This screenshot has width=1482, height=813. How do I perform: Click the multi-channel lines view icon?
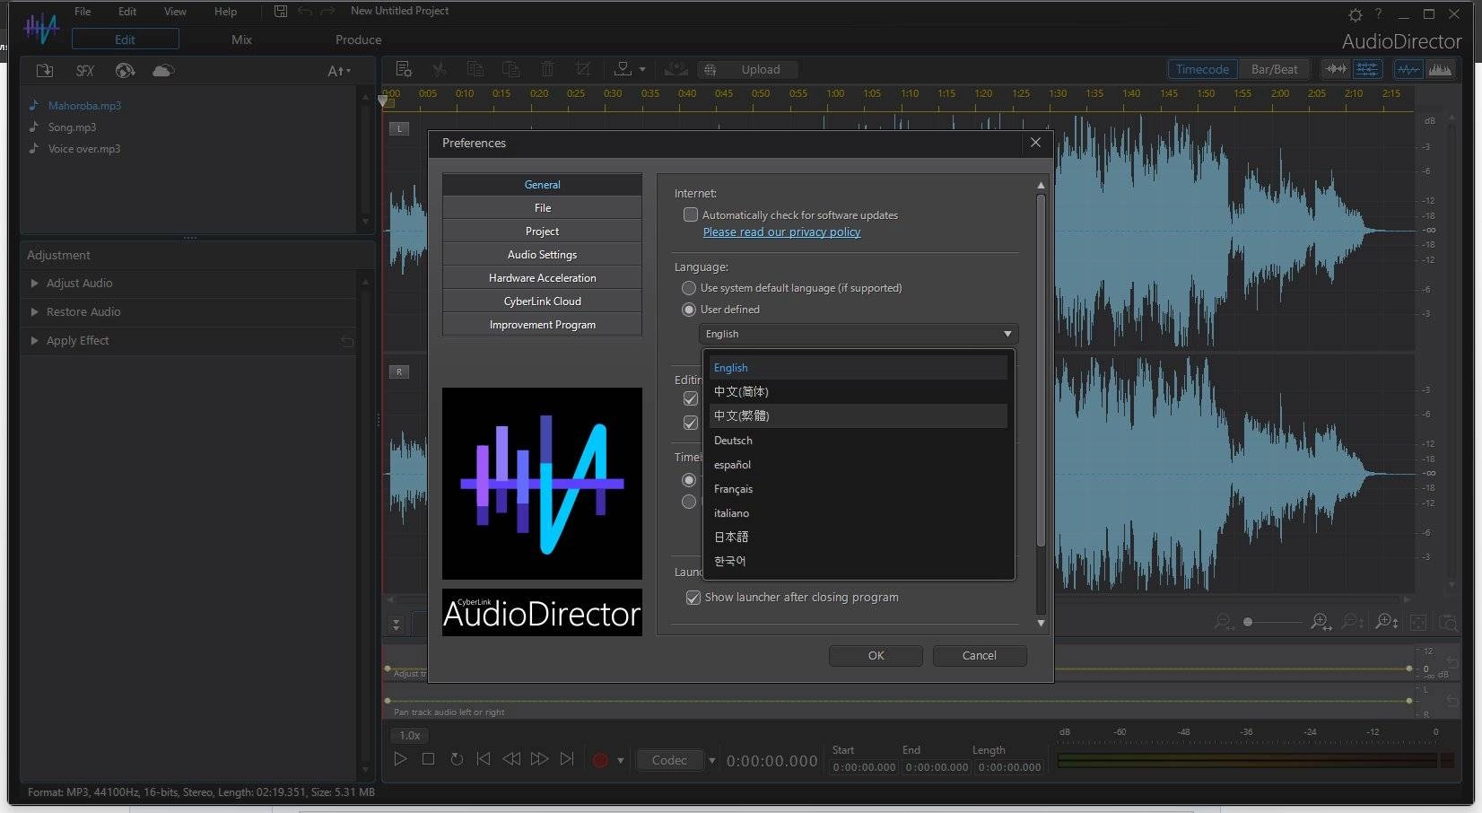[x=1367, y=69]
